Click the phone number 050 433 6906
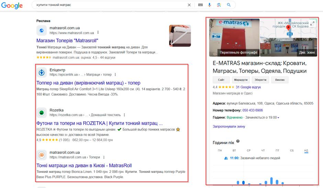The height and width of the screenshot is (188, 323). (x=253, y=110)
